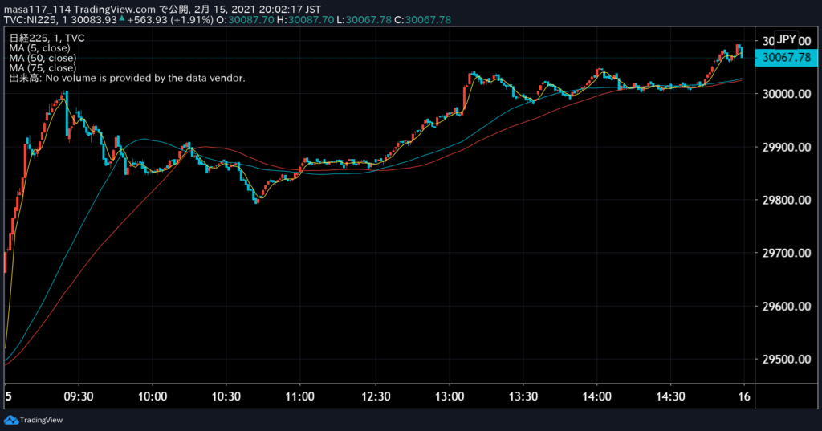
Task: Click the 09:30 time axis label
Action: point(79,396)
